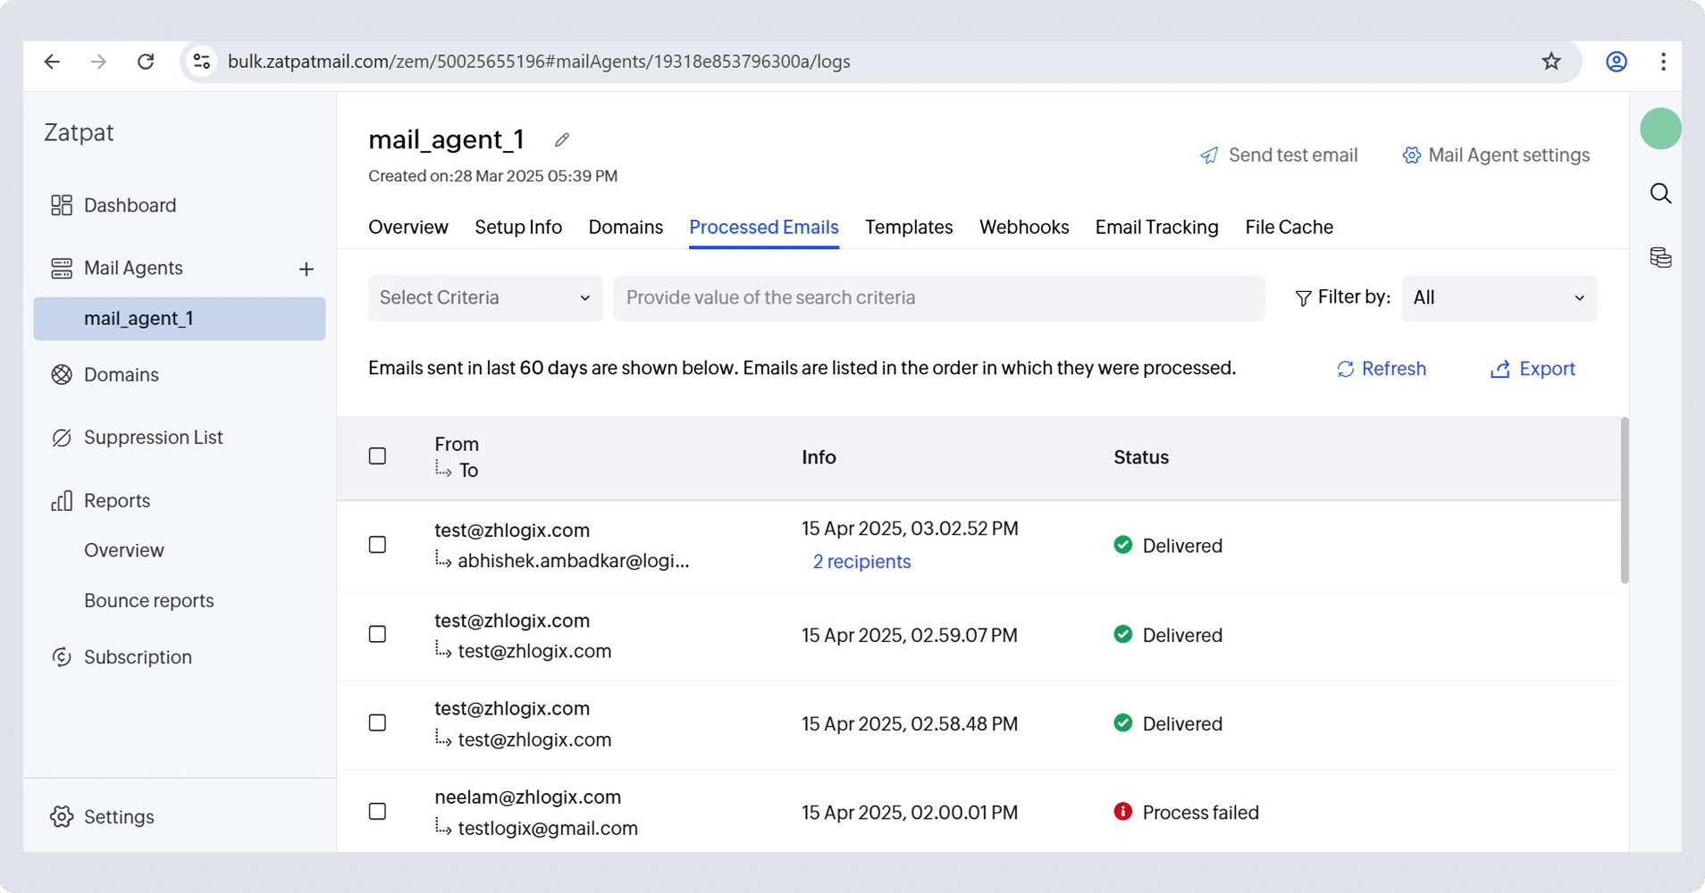
Task: Click the browser address bar URL
Action: tap(539, 62)
